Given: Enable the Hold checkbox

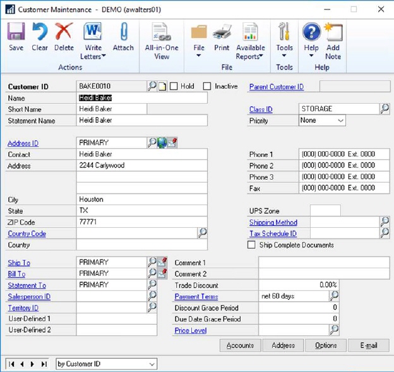Looking at the screenshot, I should 174,86.
